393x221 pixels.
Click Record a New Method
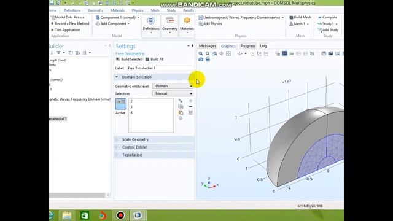click(69, 23)
